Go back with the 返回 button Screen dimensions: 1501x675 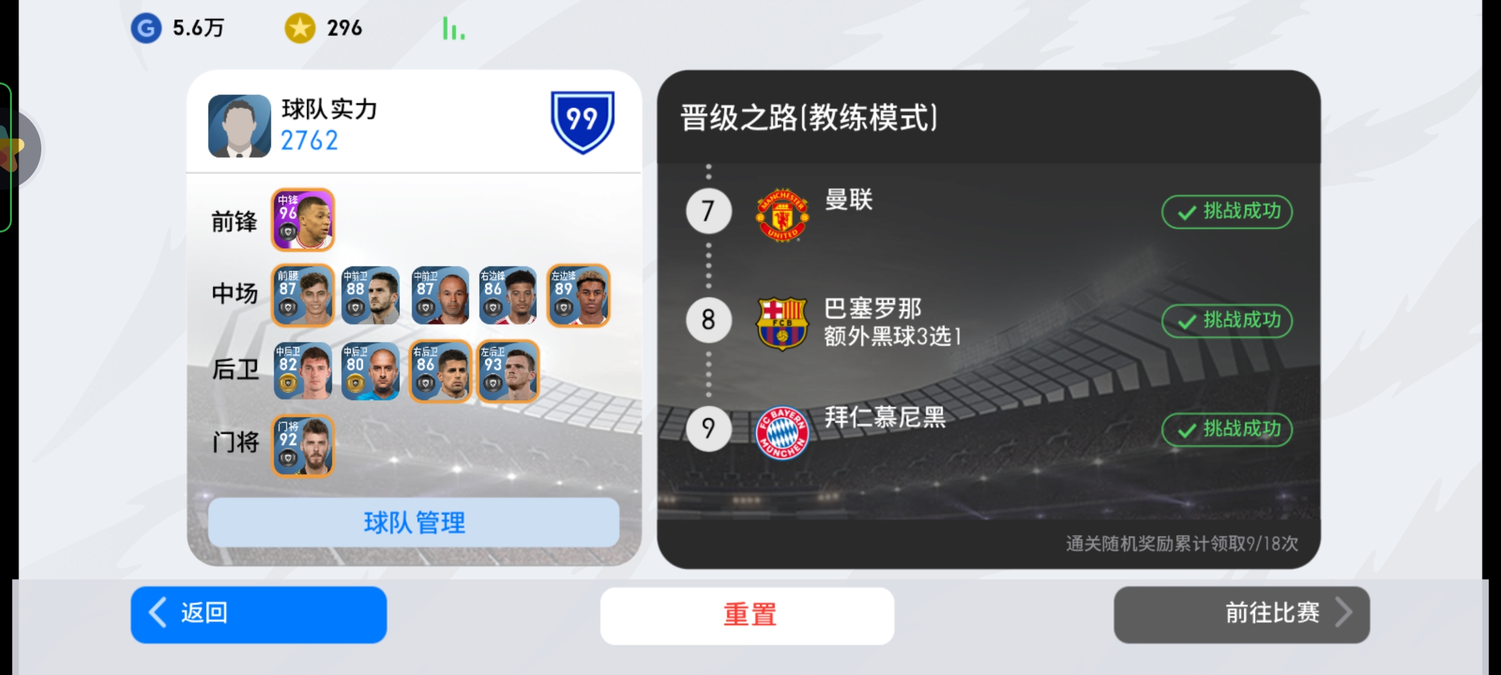click(259, 614)
